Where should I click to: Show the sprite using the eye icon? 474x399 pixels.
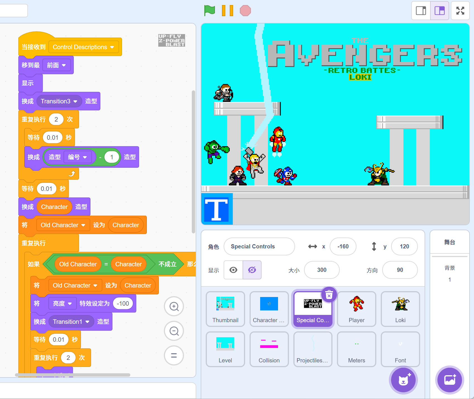point(233,270)
